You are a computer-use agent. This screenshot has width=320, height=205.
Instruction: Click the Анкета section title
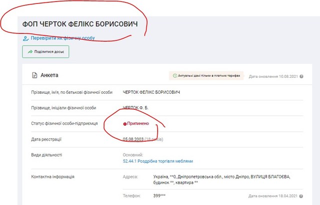click(50, 75)
